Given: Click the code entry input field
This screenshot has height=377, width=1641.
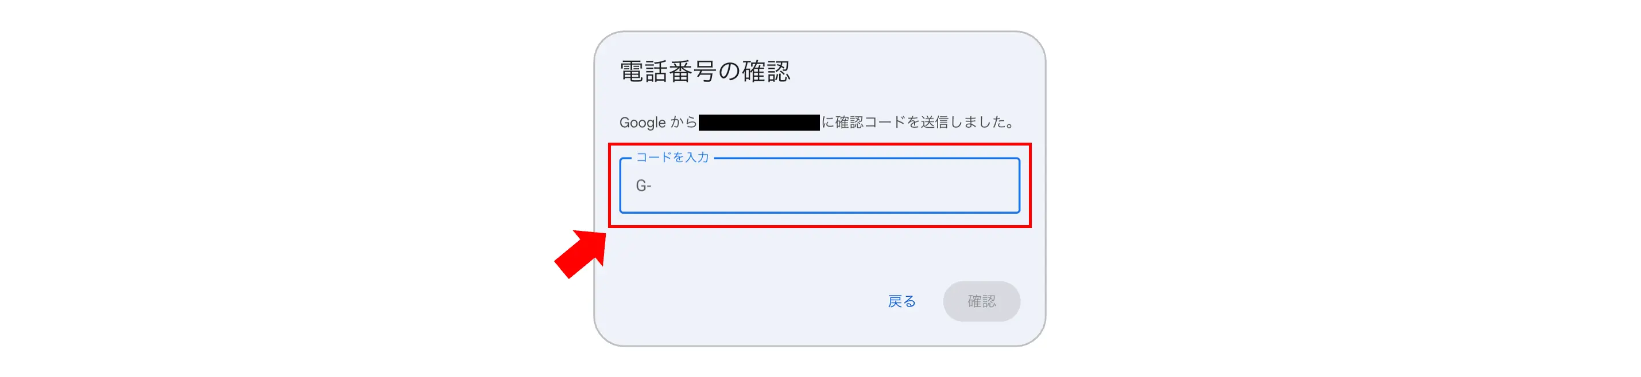Looking at the screenshot, I should click(x=828, y=186).
